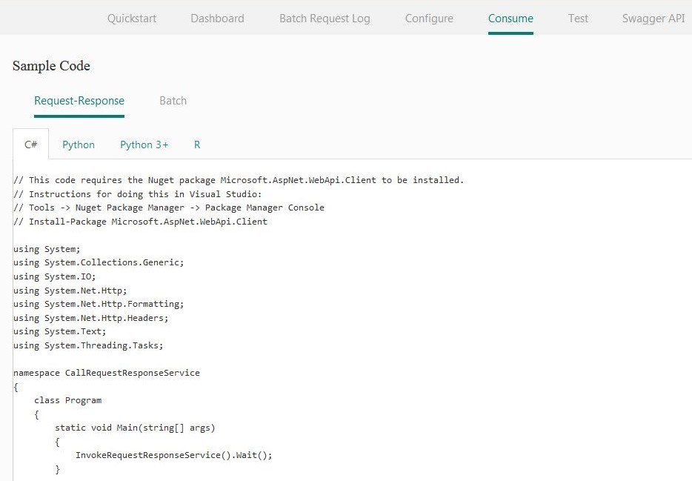
Task: Click the InvokeRequestResponseService().Wait() line
Action: (x=173, y=455)
